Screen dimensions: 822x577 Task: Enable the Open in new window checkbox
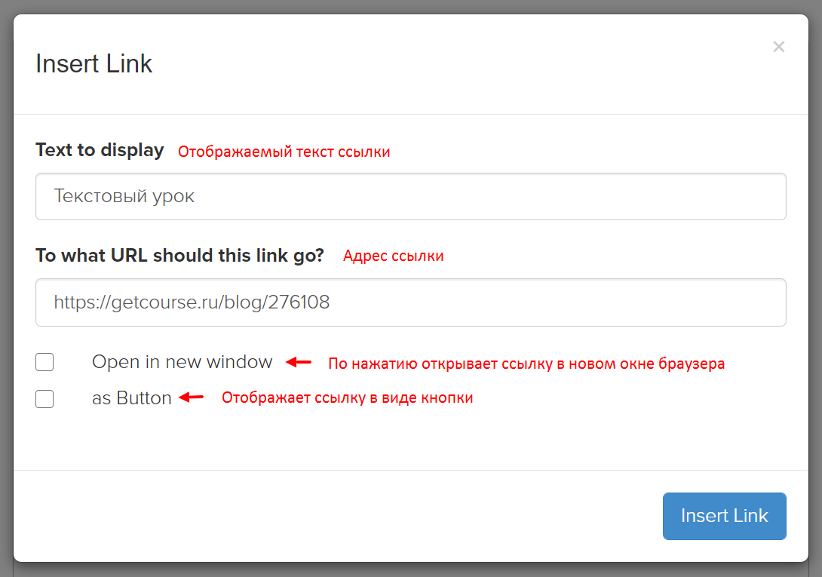click(44, 363)
